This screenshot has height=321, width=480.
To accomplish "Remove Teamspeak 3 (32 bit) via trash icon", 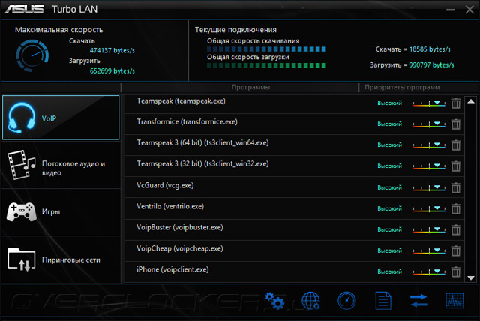I will (456, 166).
